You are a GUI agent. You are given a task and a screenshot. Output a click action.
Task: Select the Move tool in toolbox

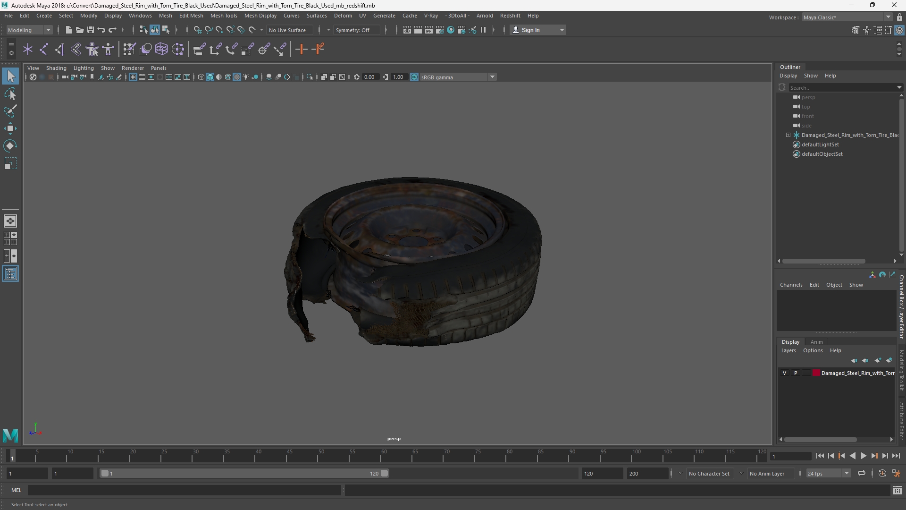pyautogui.click(x=10, y=128)
